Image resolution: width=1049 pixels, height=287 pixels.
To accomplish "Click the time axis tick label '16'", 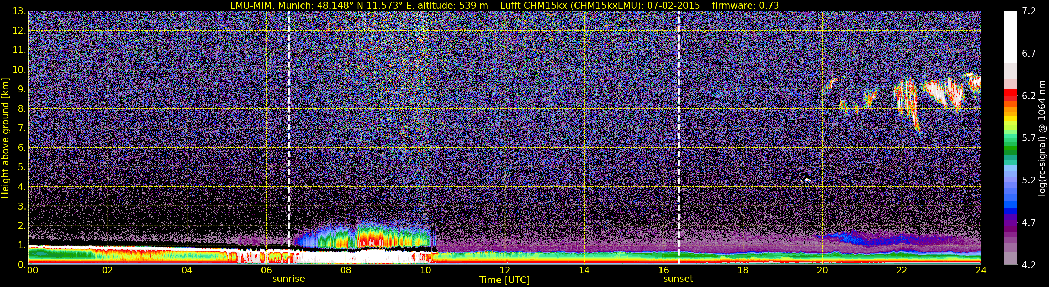I will pos(663,270).
